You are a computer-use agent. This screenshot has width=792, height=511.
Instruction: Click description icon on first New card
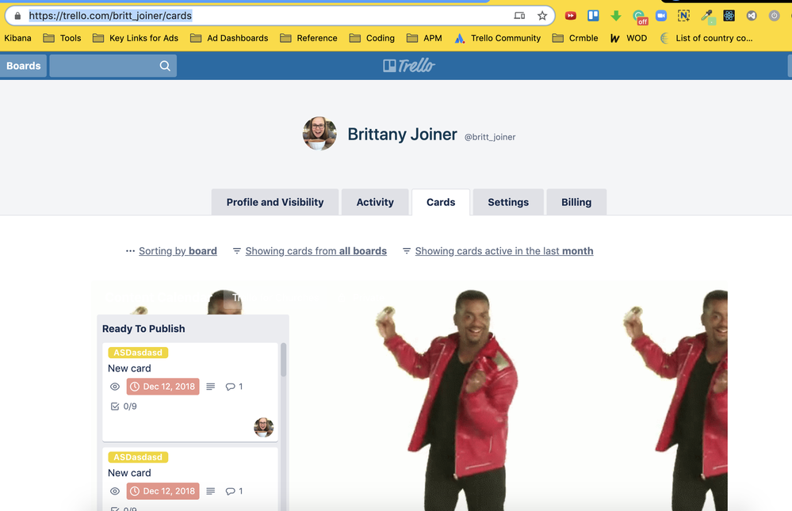click(211, 387)
